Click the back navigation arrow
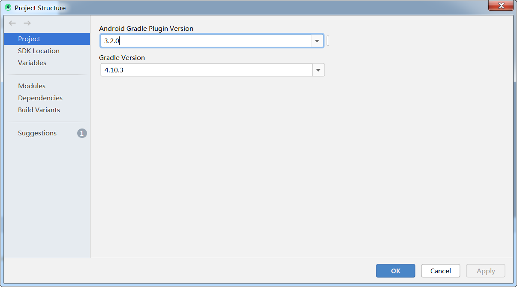The height and width of the screenshot is (287, 517). (12, 23)
